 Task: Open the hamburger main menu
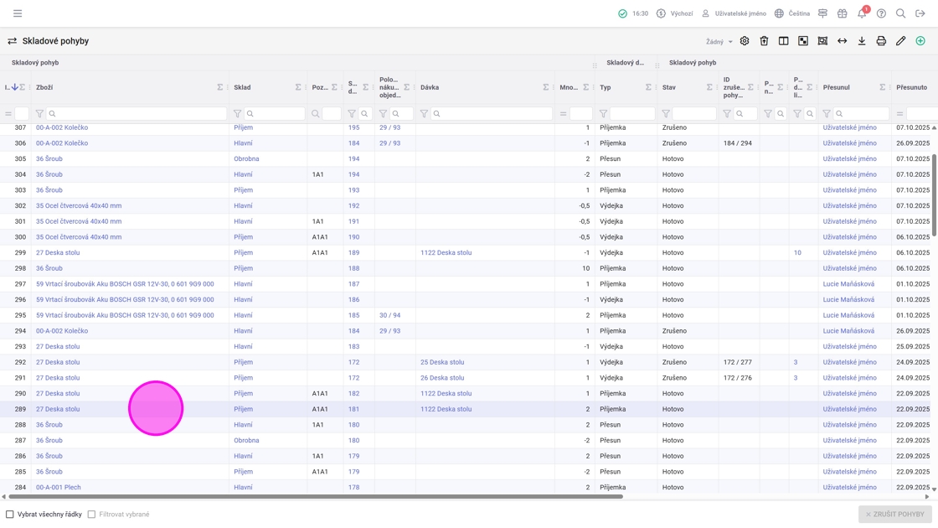click(18, 13)
